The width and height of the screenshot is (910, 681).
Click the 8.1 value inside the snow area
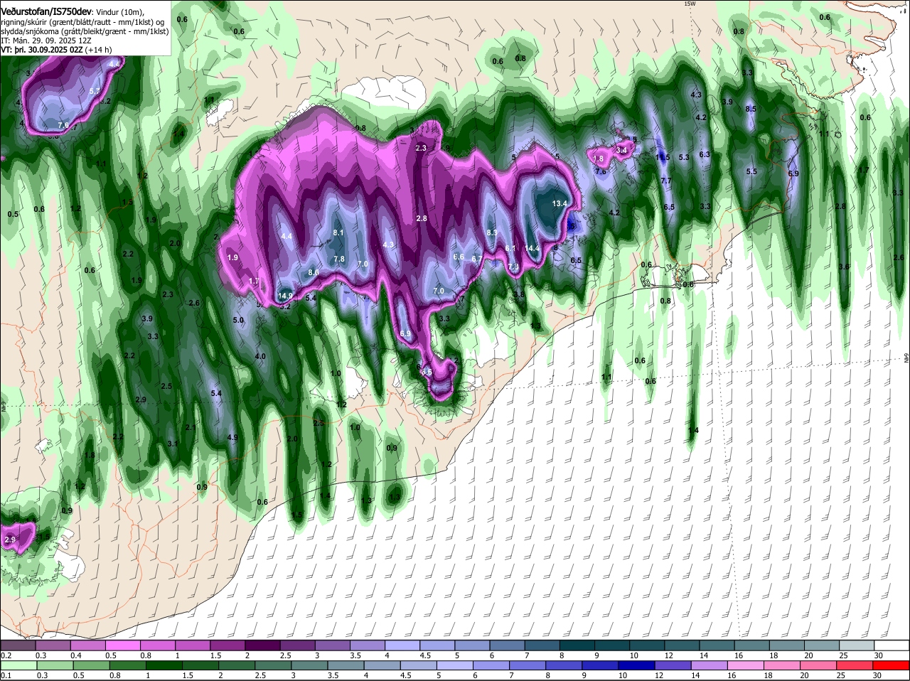click(338, 232)
